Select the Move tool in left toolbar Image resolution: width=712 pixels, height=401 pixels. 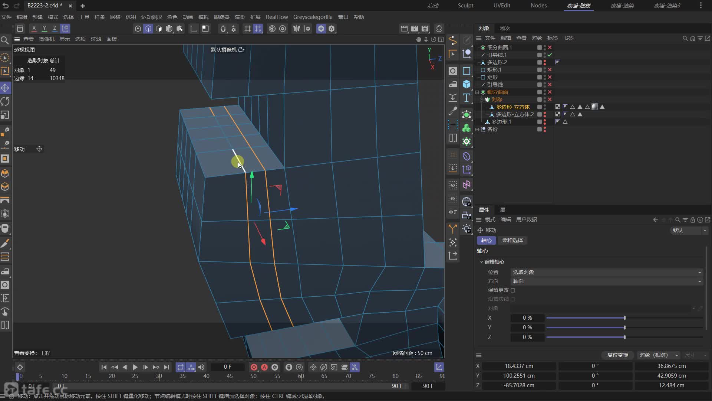[x=5, y=88]
